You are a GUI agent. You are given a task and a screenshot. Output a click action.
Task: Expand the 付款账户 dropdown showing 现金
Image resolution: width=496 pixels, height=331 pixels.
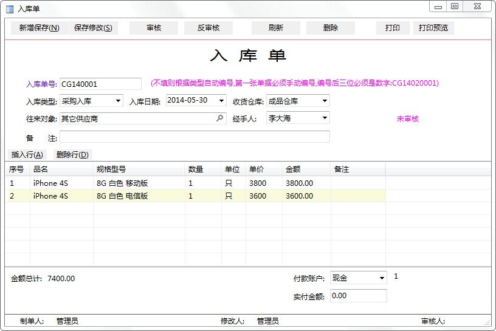(x=382, y=278)
